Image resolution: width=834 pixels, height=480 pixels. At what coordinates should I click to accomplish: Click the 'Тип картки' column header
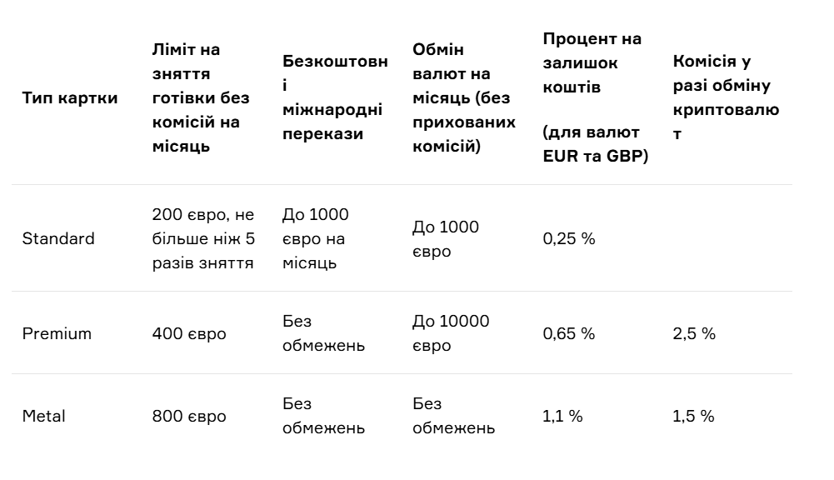click(x=70, y=97)
